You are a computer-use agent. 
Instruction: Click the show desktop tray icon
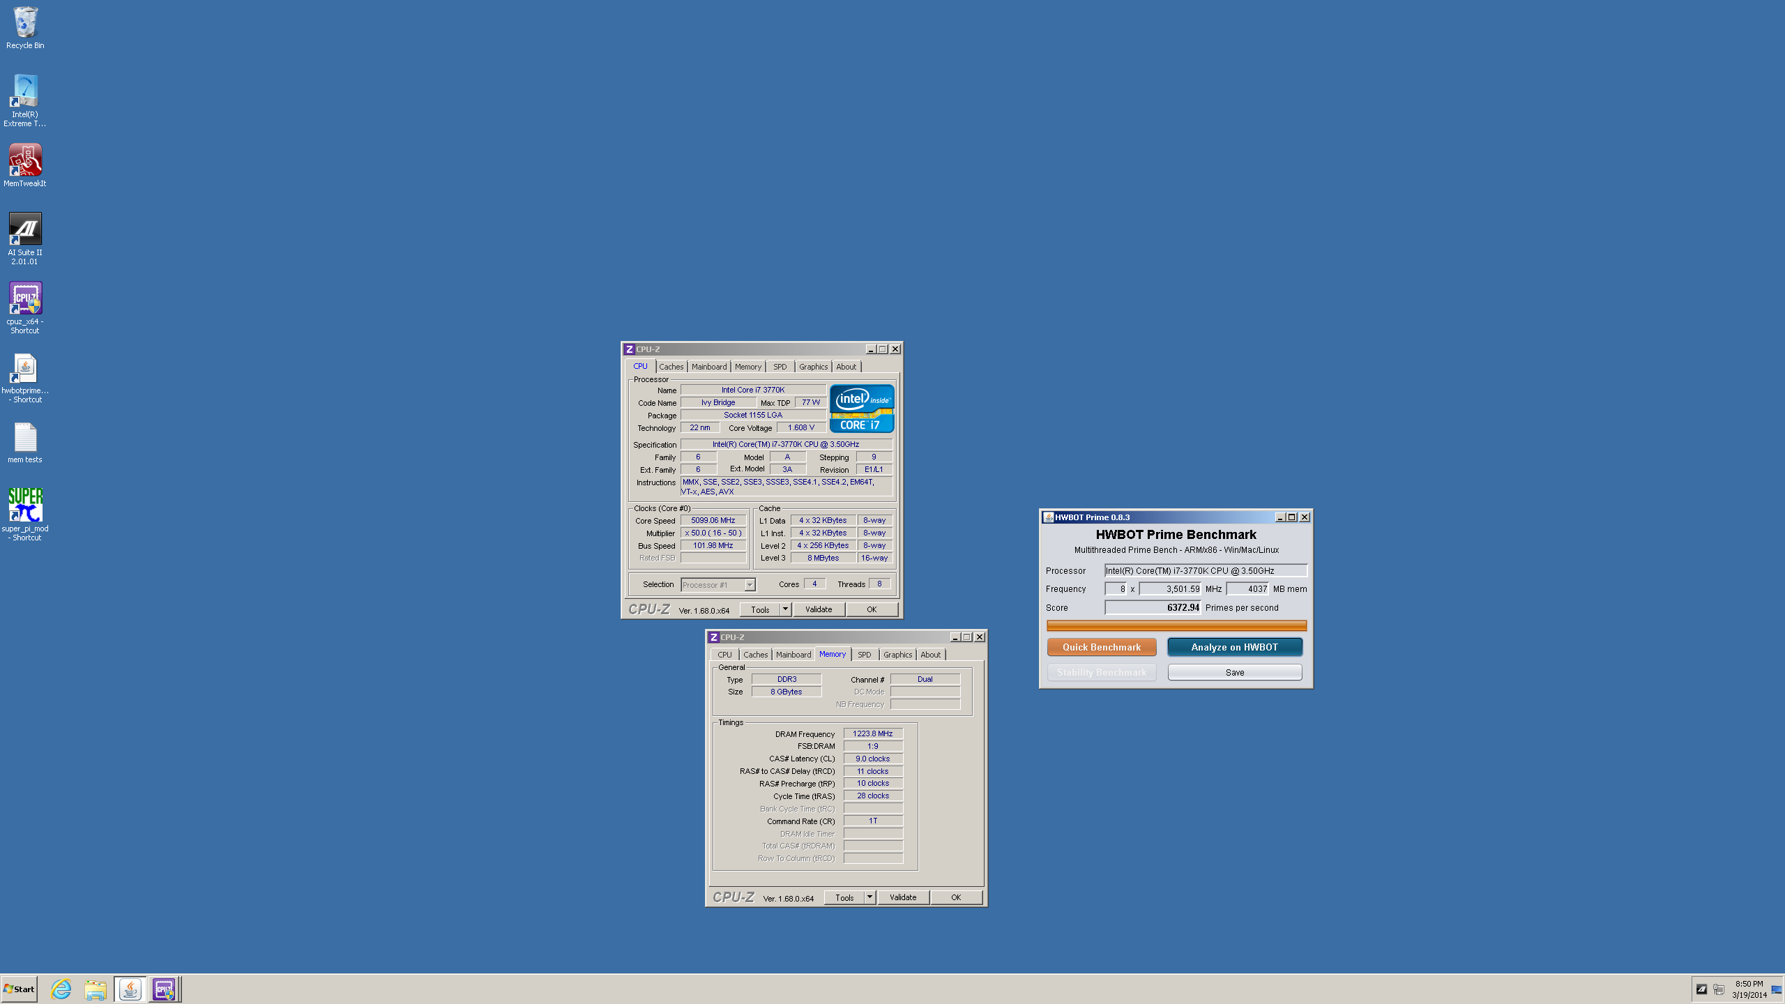pos(1777,989)
